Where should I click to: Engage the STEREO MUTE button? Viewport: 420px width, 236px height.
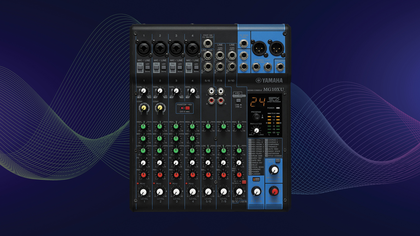click(278, 161)
